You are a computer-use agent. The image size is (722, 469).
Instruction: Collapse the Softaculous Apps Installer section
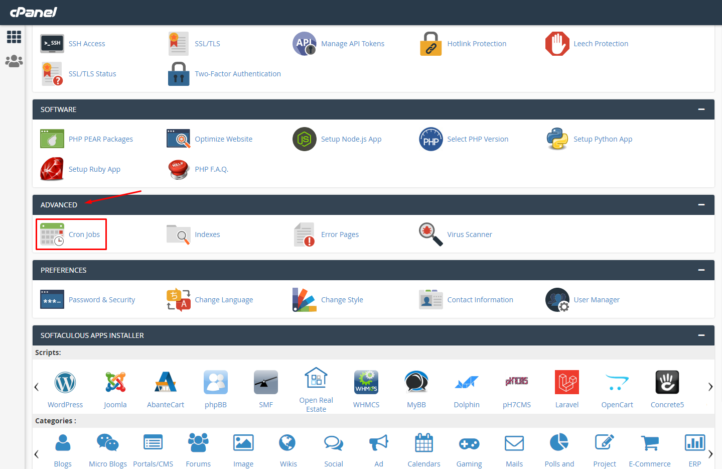[x=701, y=335]
